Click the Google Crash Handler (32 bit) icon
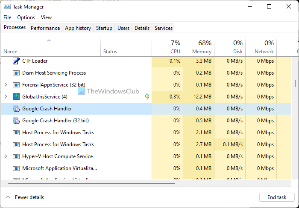Image resolution: width=299 pixels, height=208 pixels. pyautogui.click(x=16, y=121)
